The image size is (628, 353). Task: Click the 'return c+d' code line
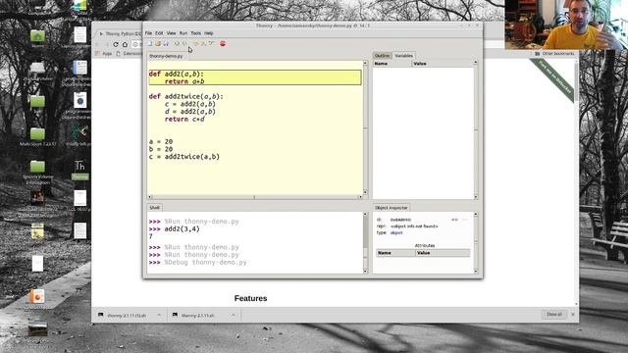(184, 120)
